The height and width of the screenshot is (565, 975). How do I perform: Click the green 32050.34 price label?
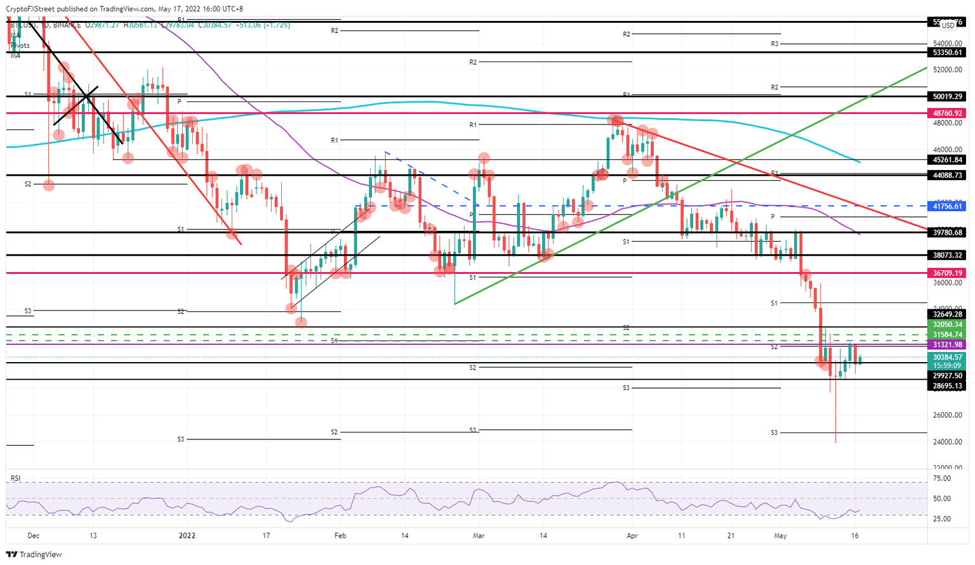[x=948, y=325]
